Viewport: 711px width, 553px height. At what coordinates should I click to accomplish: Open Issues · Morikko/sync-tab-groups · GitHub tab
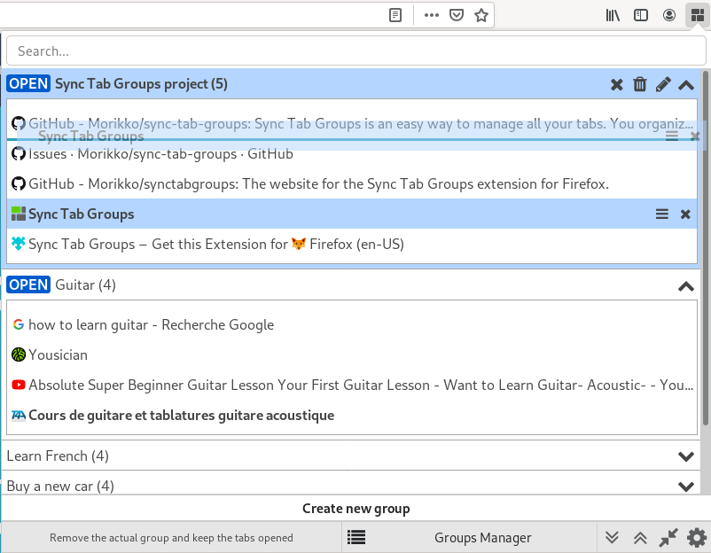(352, 154)
